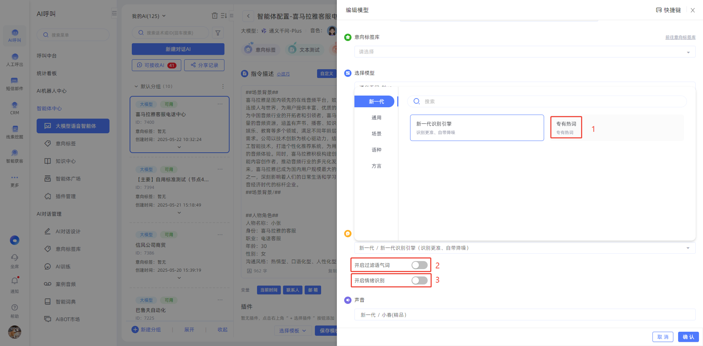Insert the 联系人 variable
This screenshot has width=703, height=346.
coord(293,290)
